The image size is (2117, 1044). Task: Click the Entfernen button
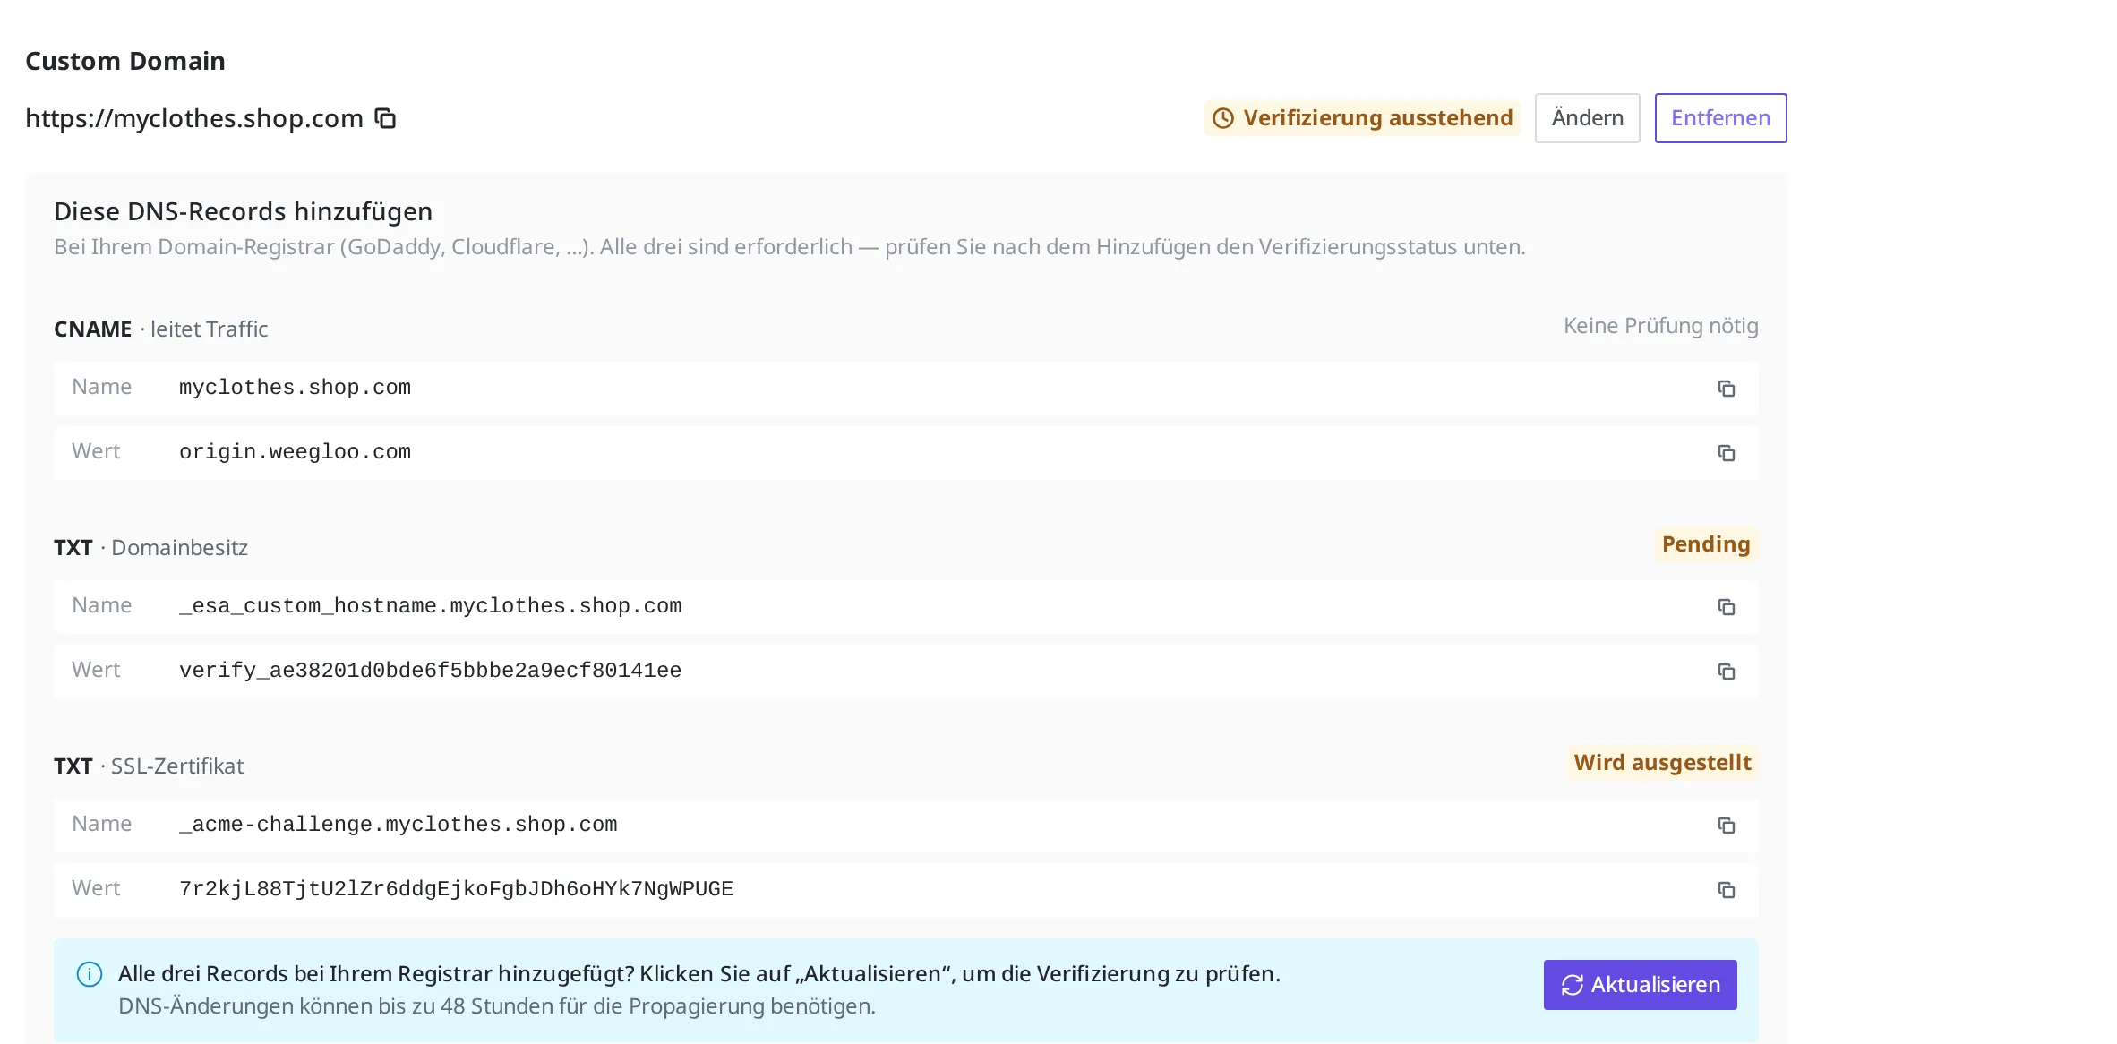click(x=1720, y=118)
